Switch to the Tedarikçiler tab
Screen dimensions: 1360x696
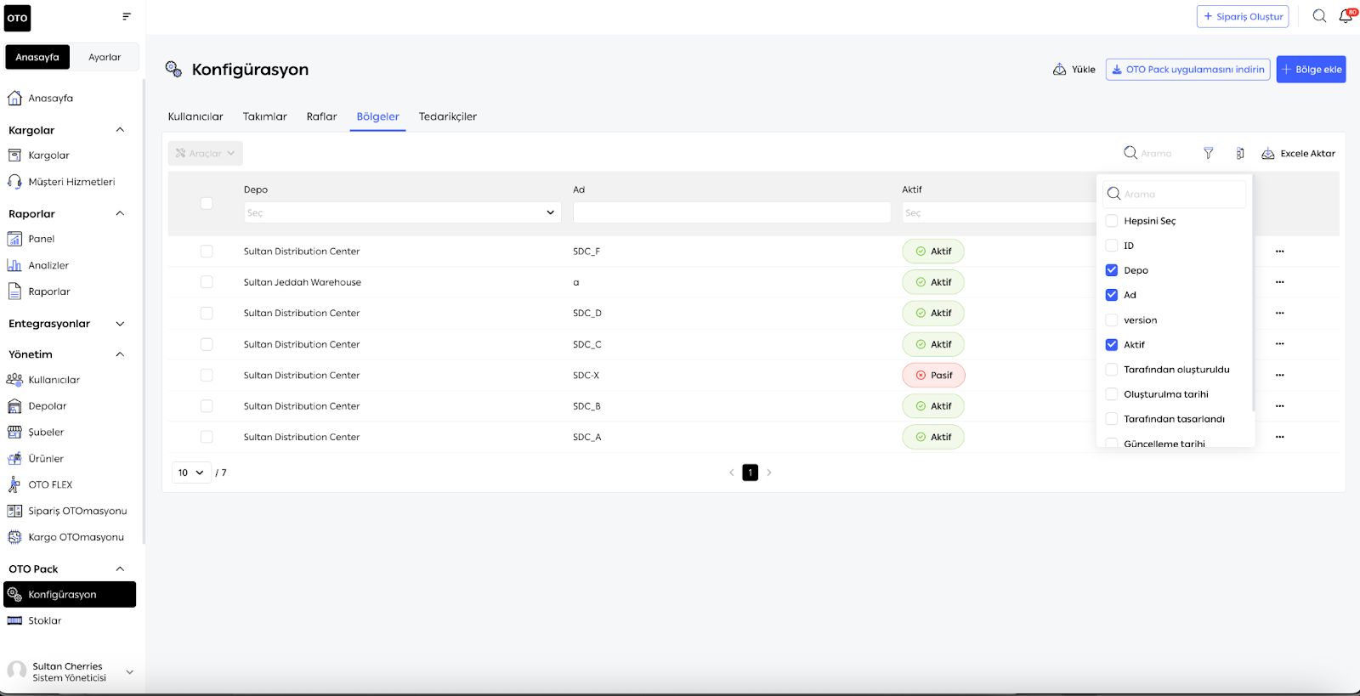pos(448,116)
